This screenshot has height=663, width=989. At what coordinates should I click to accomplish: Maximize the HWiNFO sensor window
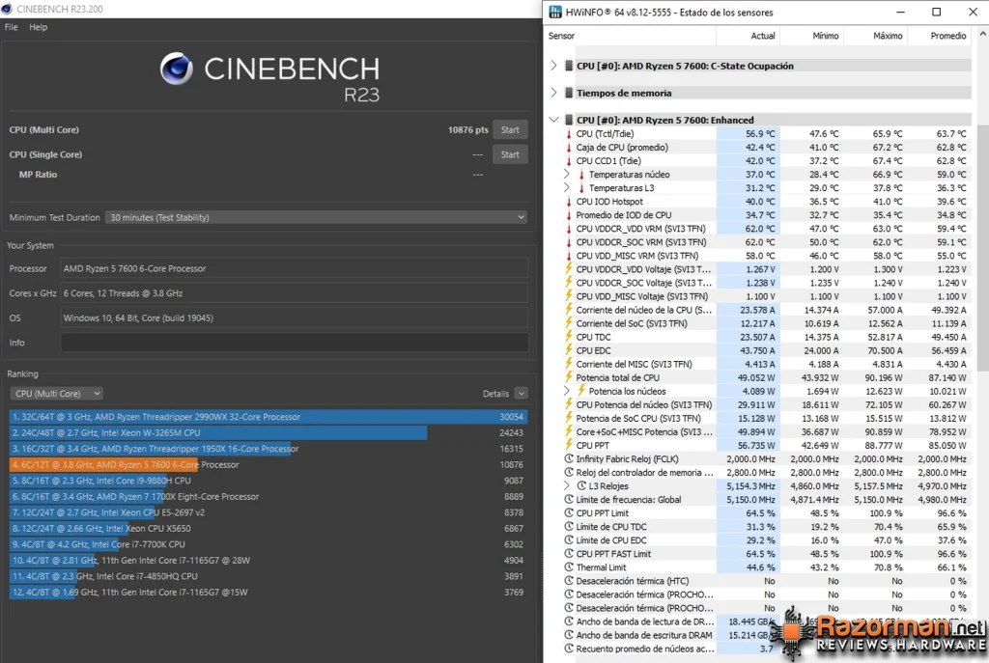click(x=937, y=12)
